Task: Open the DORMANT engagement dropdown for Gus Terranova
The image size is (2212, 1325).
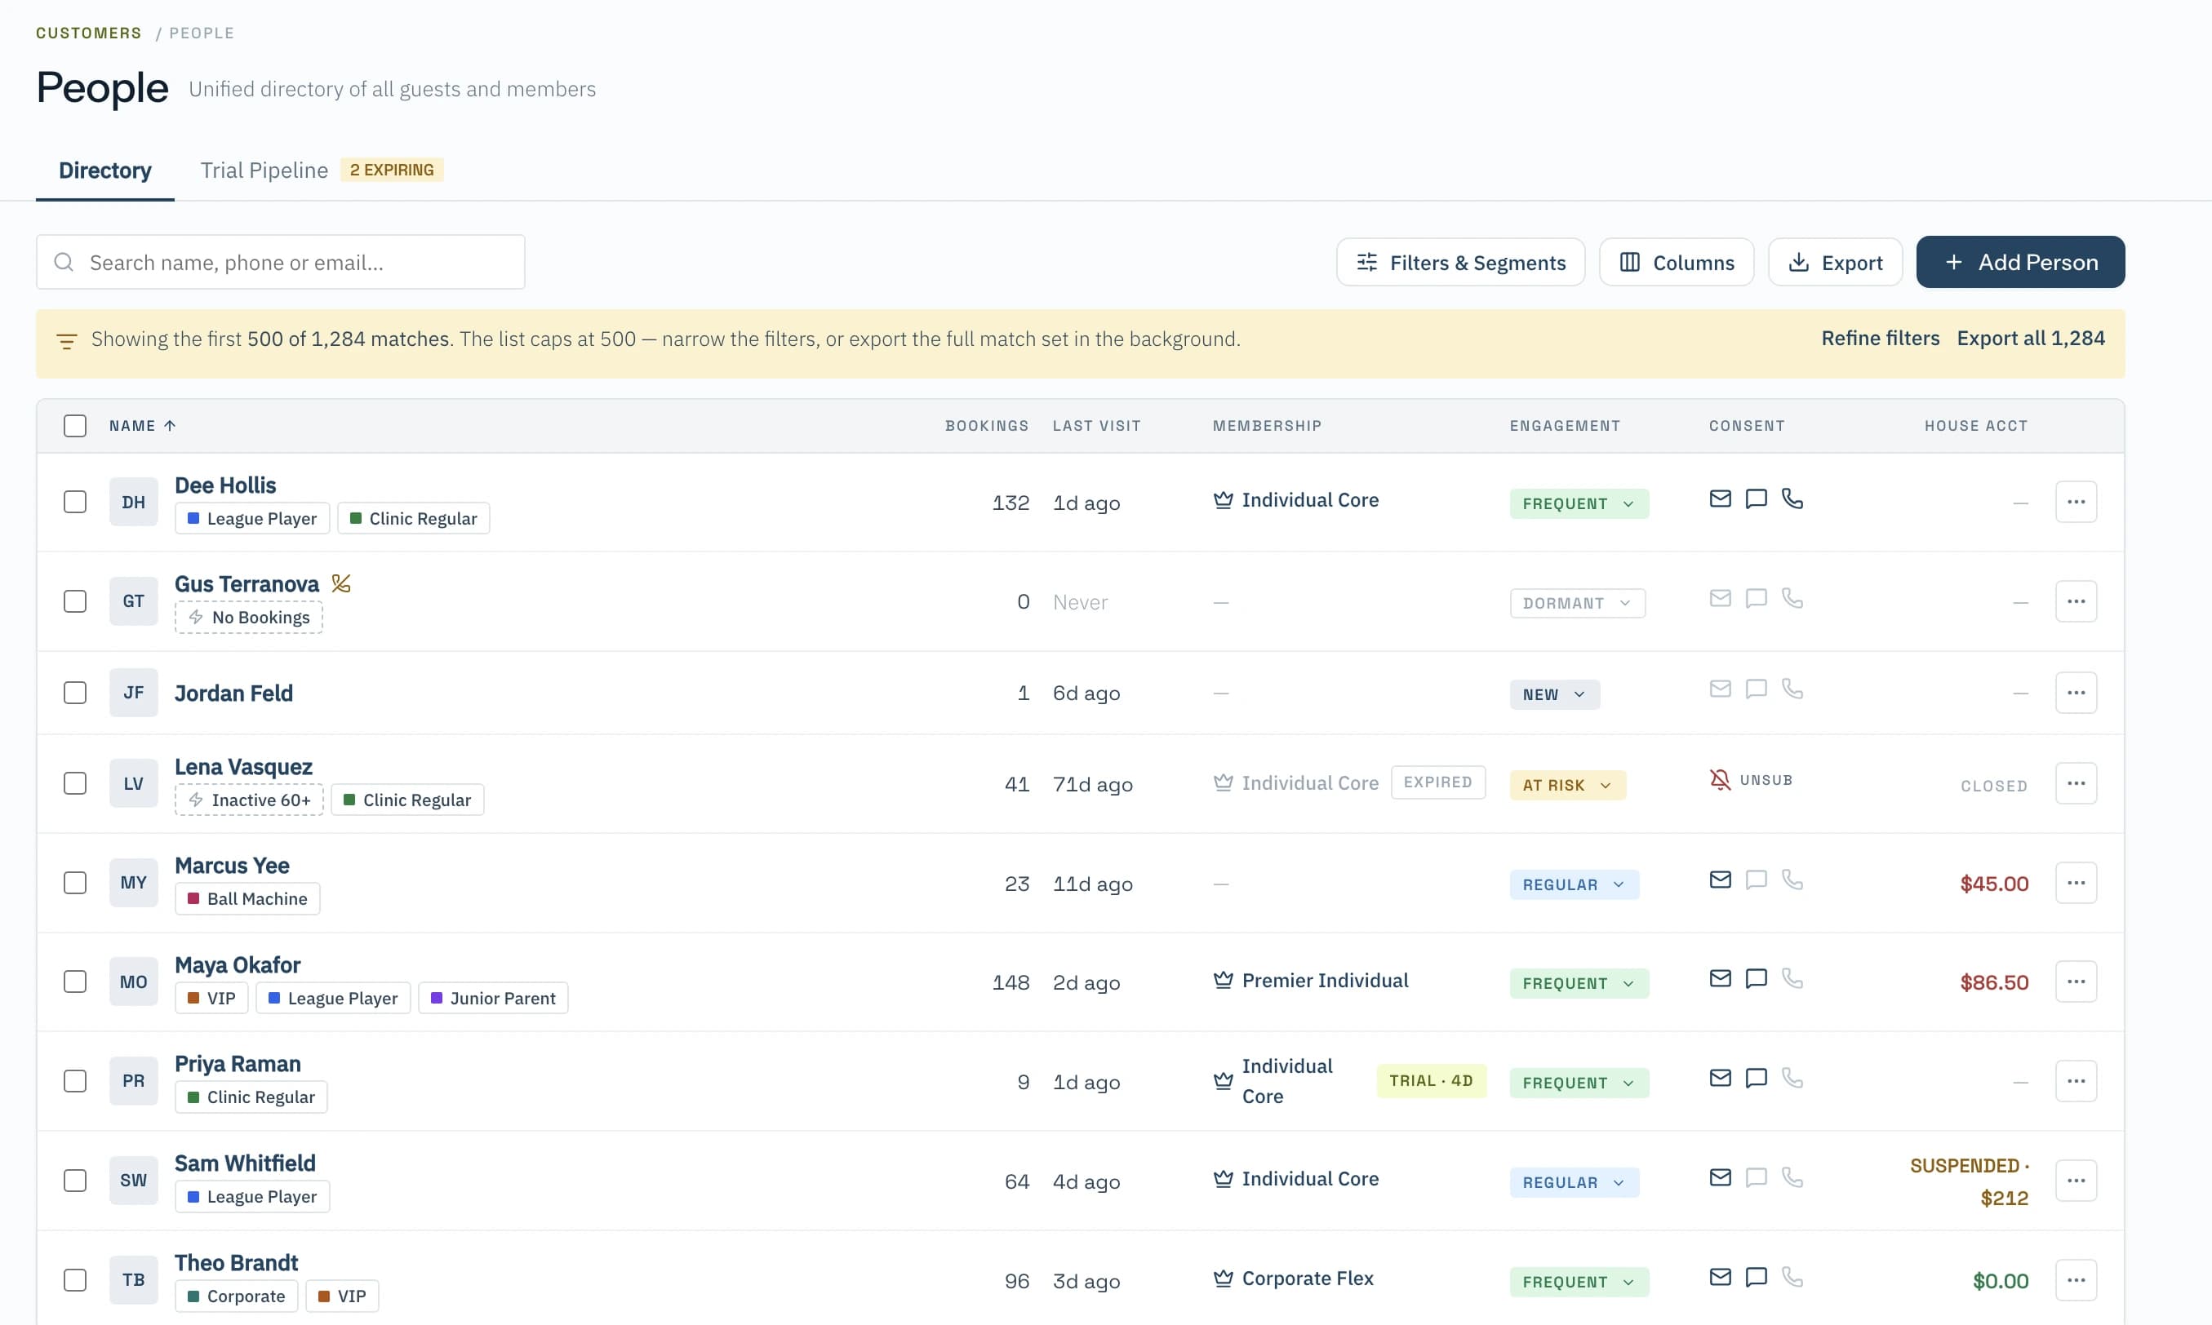Action: [x=1577, y=603]
